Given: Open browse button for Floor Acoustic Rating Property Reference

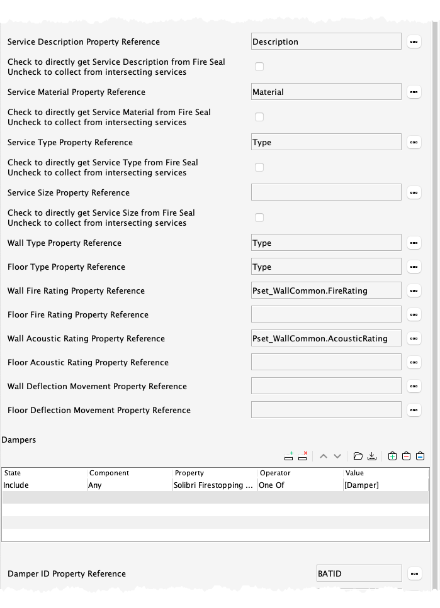Looking at the screenshot, I should pos(414,363).
